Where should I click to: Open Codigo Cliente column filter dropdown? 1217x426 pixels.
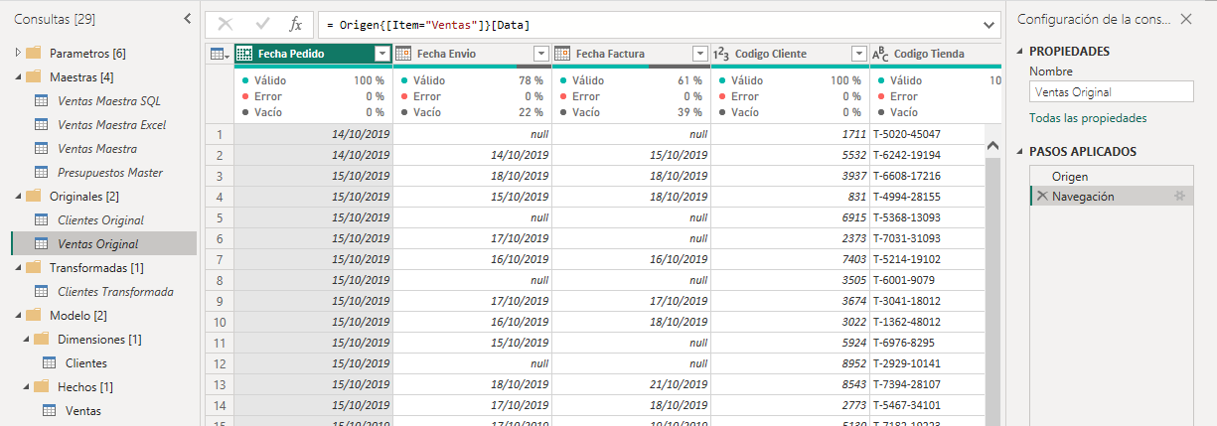[x=859, y=54]
